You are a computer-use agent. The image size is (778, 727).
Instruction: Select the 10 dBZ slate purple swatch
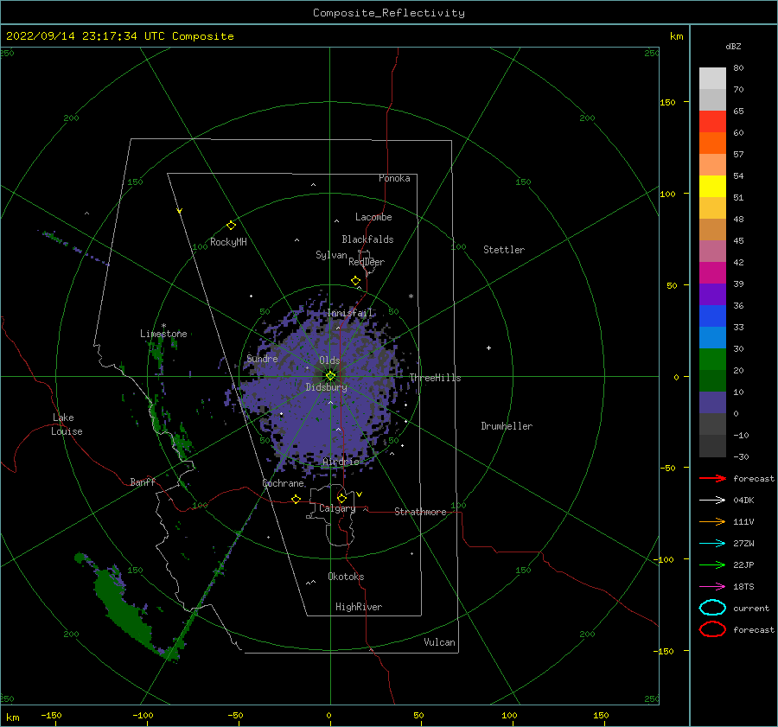pyautogui.click(x=712, y=403)
